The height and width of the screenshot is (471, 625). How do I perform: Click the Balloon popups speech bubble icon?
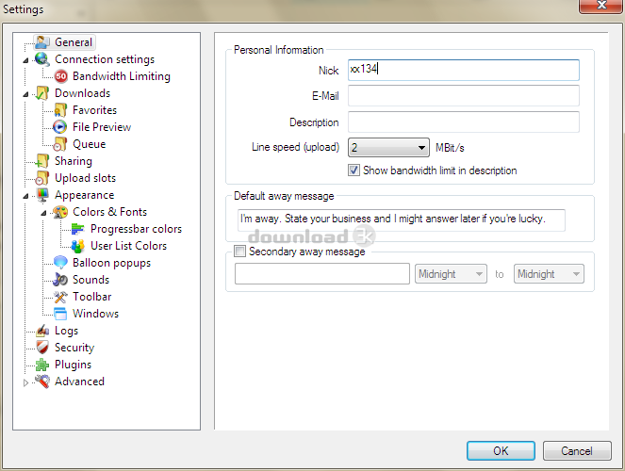click(60, 263)
